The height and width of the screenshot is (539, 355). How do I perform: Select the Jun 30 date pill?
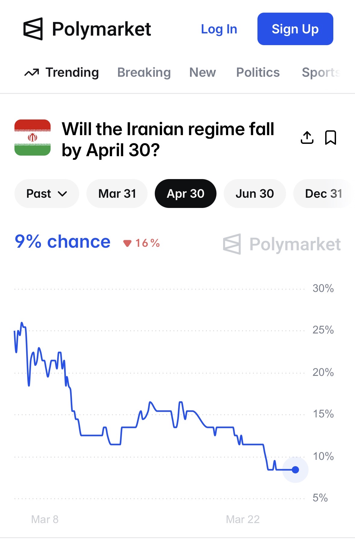coord(254,194)
